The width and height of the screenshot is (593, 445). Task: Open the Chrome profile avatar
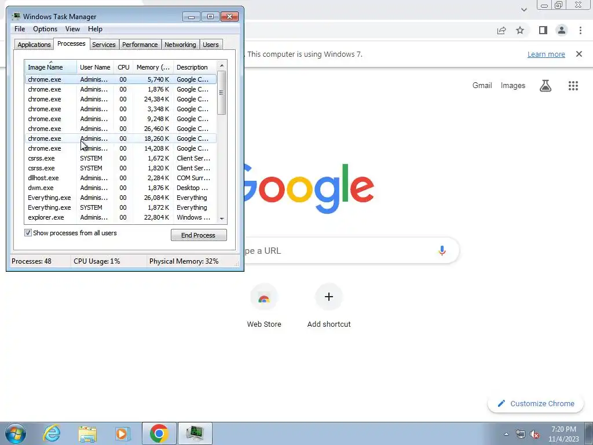tap(562, 30)
